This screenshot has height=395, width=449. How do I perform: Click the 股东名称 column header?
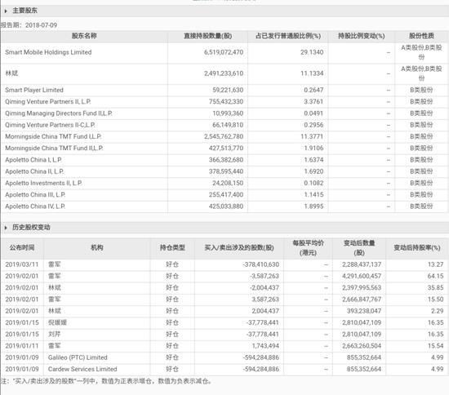(84, 36)
